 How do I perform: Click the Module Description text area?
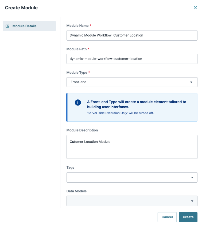[x=132, y=147]
